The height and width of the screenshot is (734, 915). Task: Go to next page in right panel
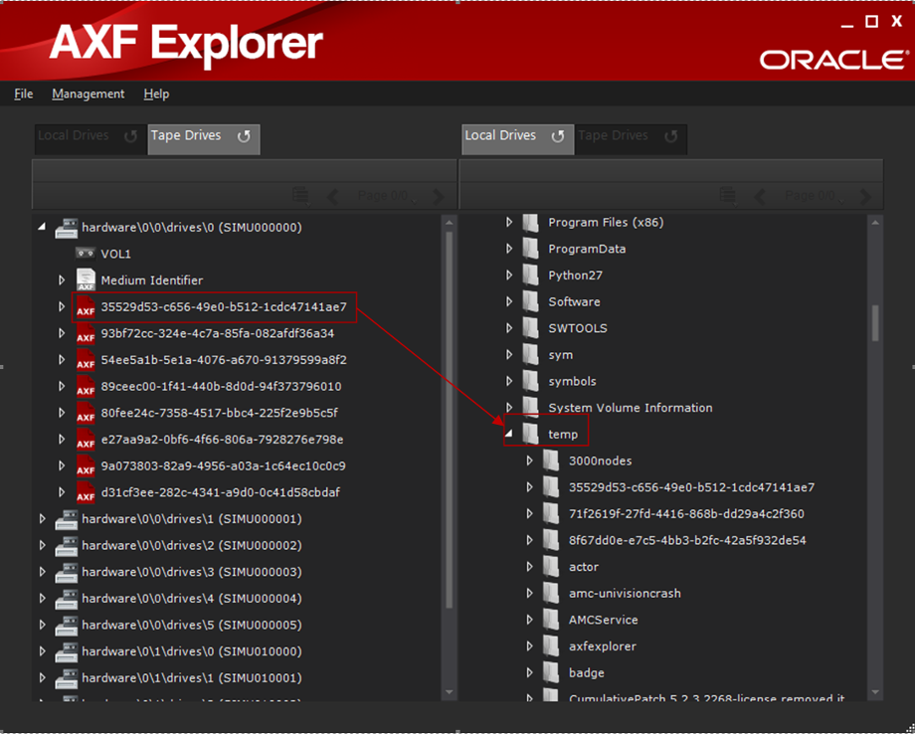(x=865, y=196)
